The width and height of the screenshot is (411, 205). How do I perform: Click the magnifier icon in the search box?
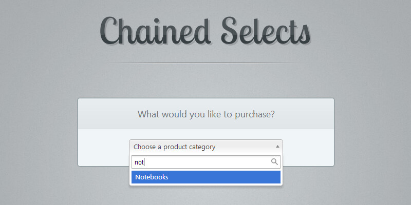click(274, 162)
